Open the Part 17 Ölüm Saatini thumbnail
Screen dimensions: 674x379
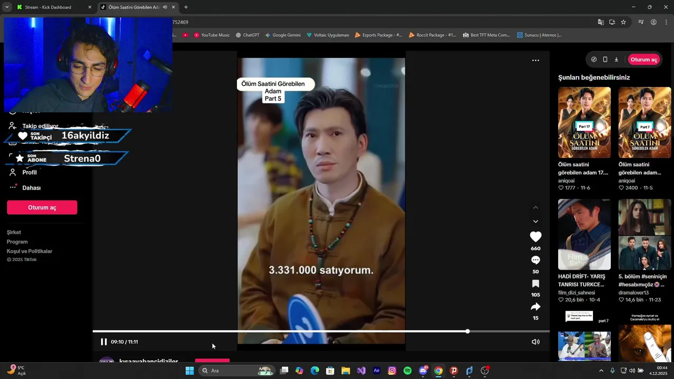tap(584, 123)
